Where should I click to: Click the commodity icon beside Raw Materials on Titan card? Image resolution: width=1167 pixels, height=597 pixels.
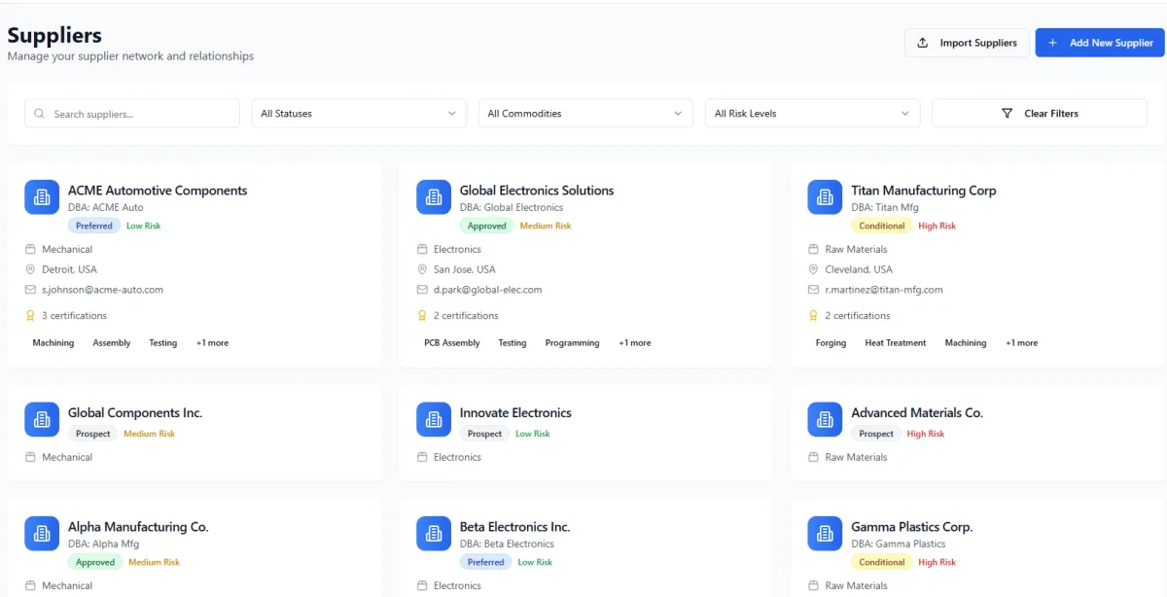pyautogui.click(x=814, y=250)
